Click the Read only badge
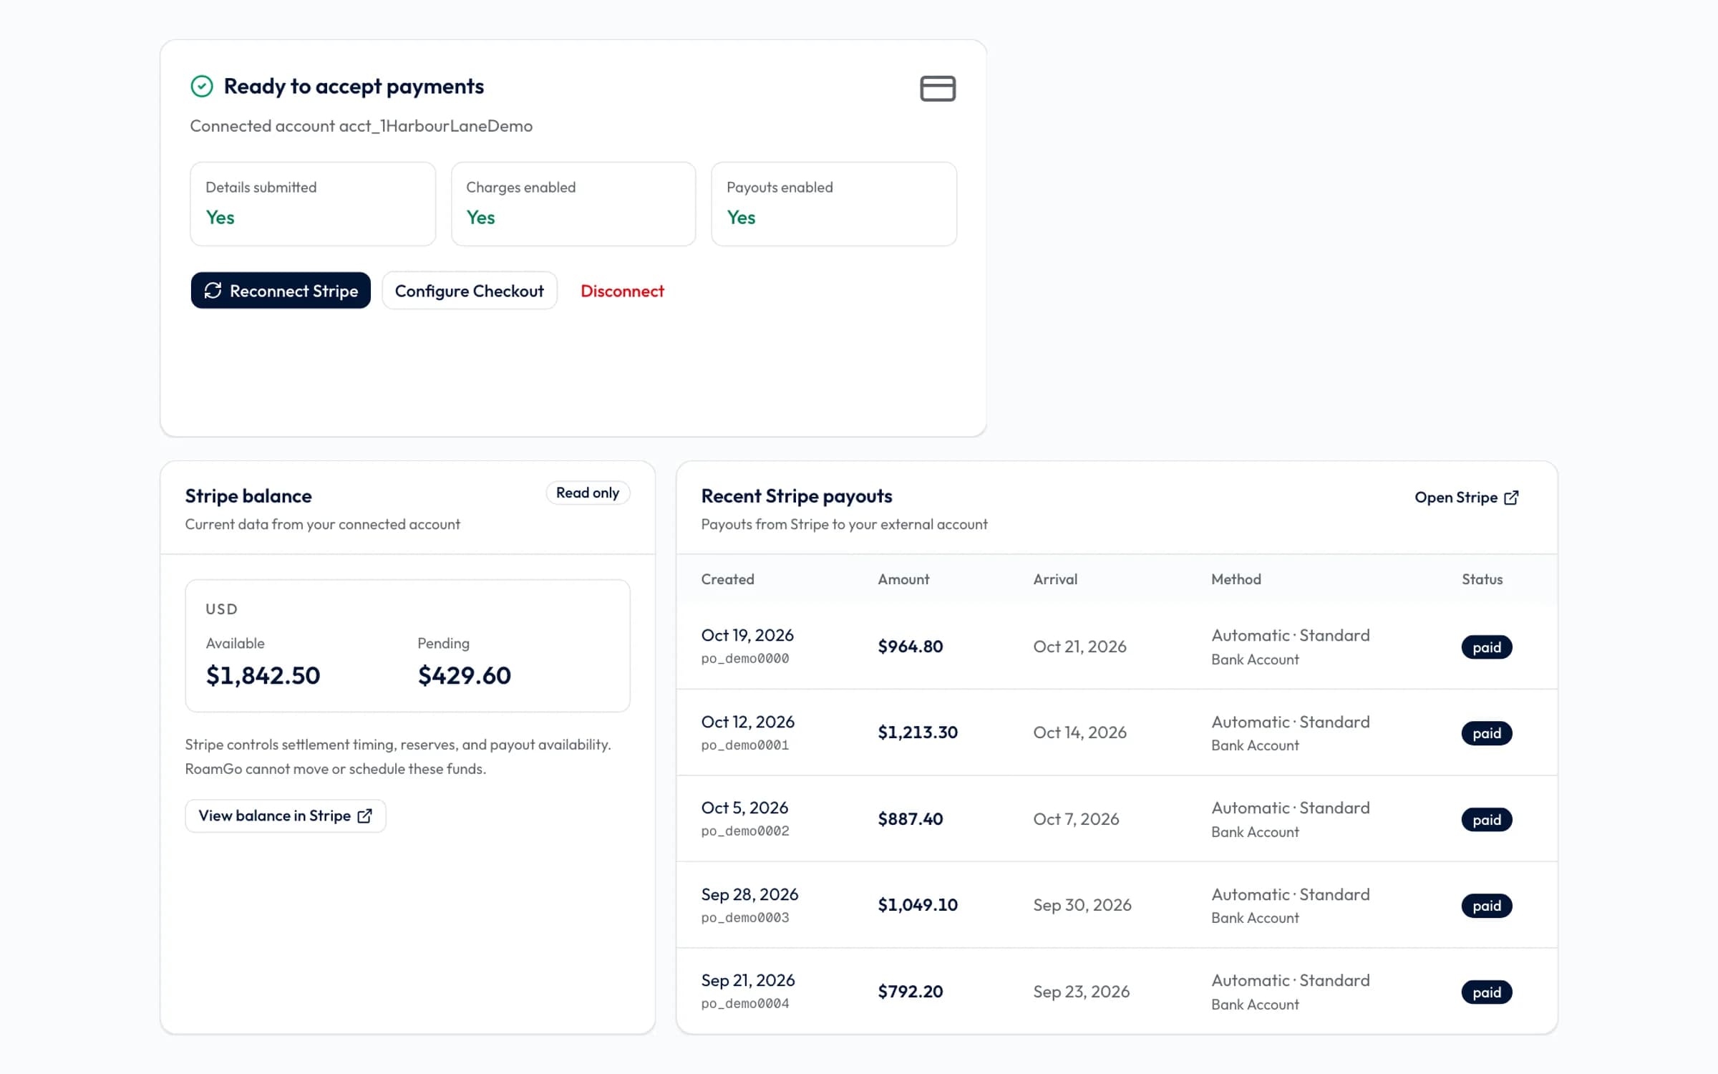 point(588,493)
